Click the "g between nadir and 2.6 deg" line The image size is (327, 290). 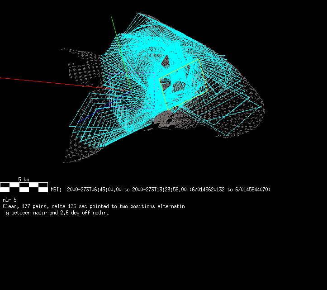(x=57, y=213)
